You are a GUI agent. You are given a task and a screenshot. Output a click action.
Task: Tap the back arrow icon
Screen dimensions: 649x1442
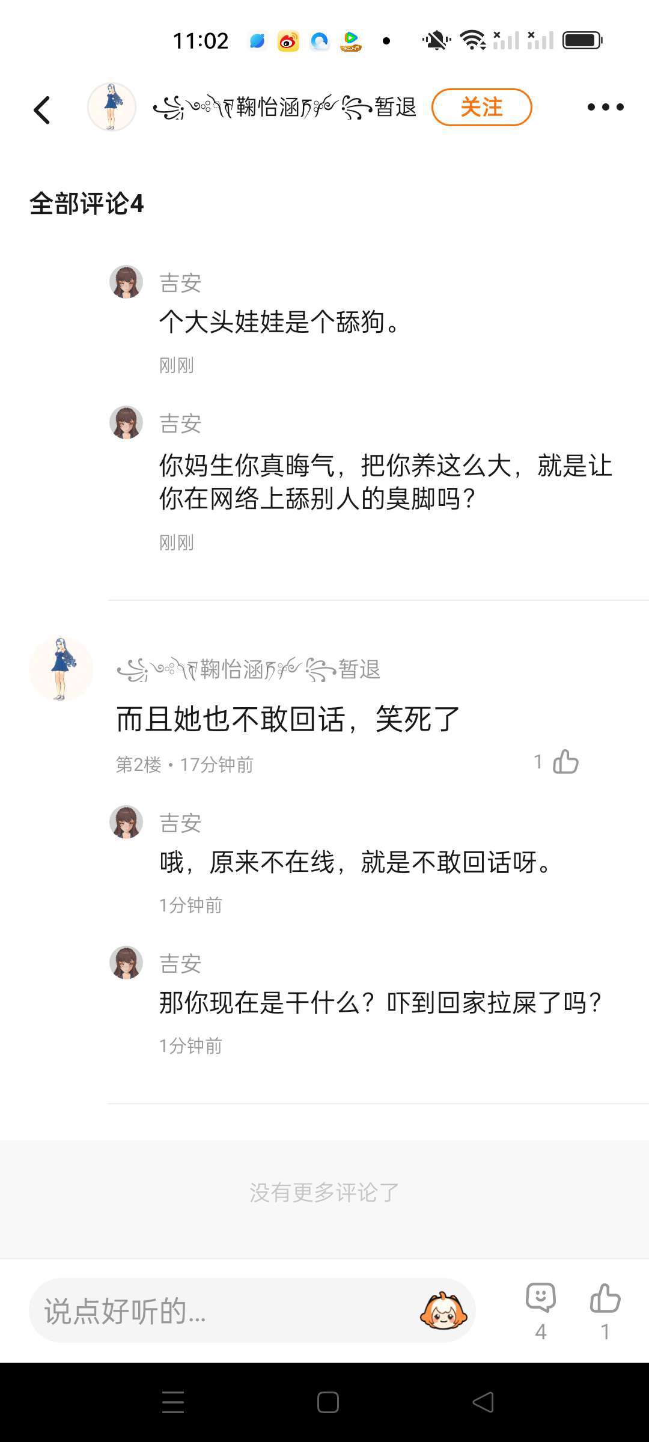coord(42,110)
